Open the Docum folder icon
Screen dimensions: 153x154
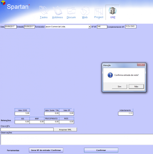pyautogui.click(x=71, y=11)
